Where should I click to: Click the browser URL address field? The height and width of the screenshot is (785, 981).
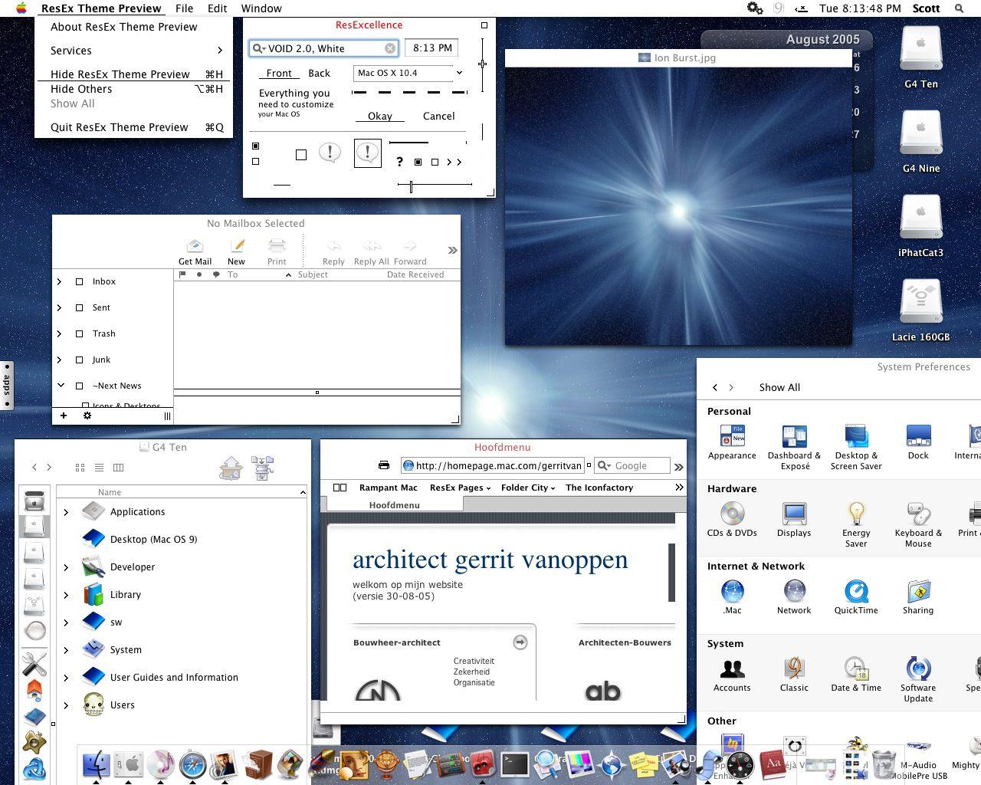(494, 465)
